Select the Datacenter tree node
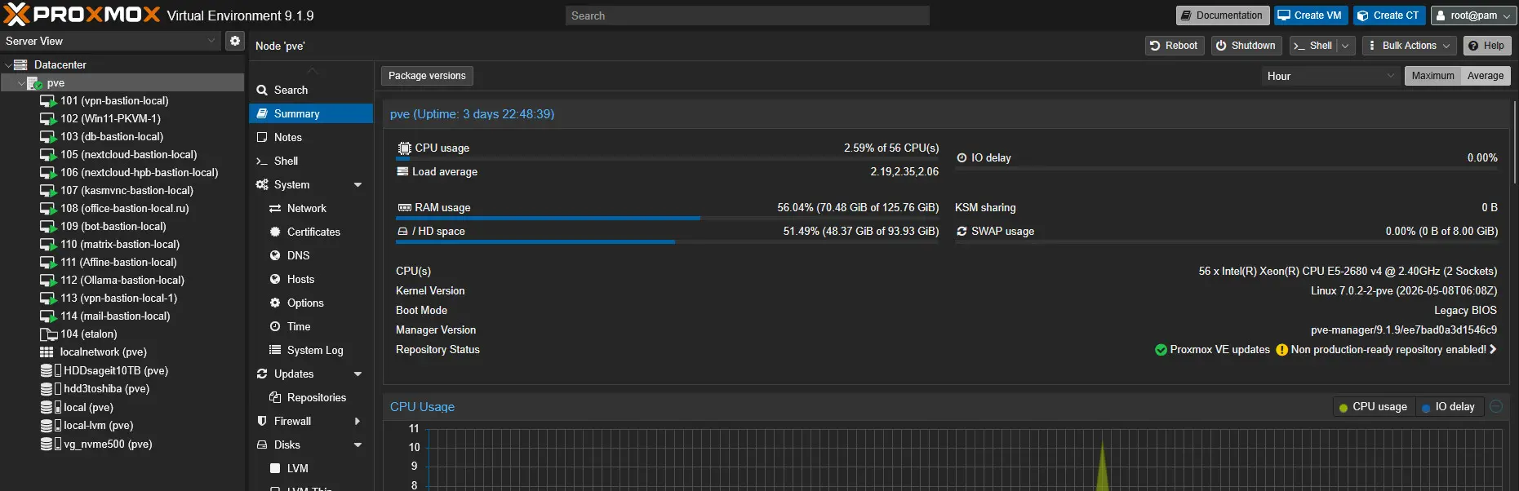The height and width of the screenshot is (491, 1519). tap(60, 64)
